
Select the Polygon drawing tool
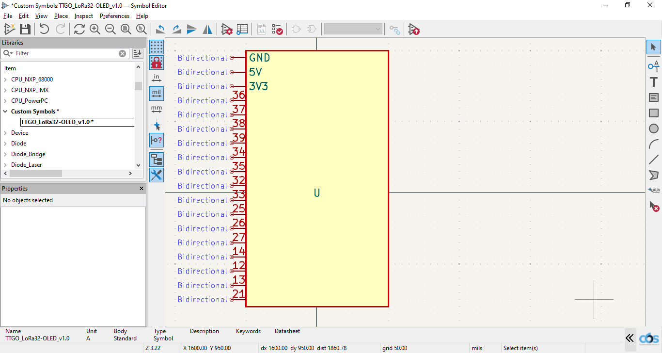click(x=653, y=175)
